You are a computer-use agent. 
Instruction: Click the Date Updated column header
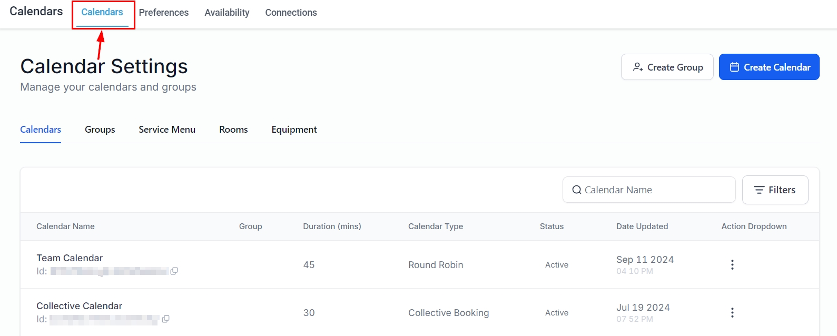pyautogui.click(x=642, y=226)
